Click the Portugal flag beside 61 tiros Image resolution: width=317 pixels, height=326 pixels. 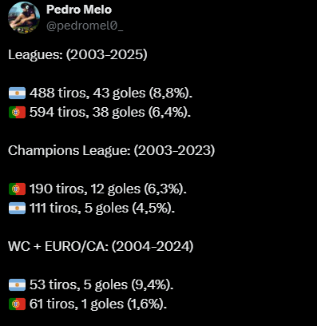[x=18, y=304]
